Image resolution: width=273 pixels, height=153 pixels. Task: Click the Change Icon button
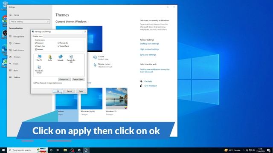[x=64, y=79]
